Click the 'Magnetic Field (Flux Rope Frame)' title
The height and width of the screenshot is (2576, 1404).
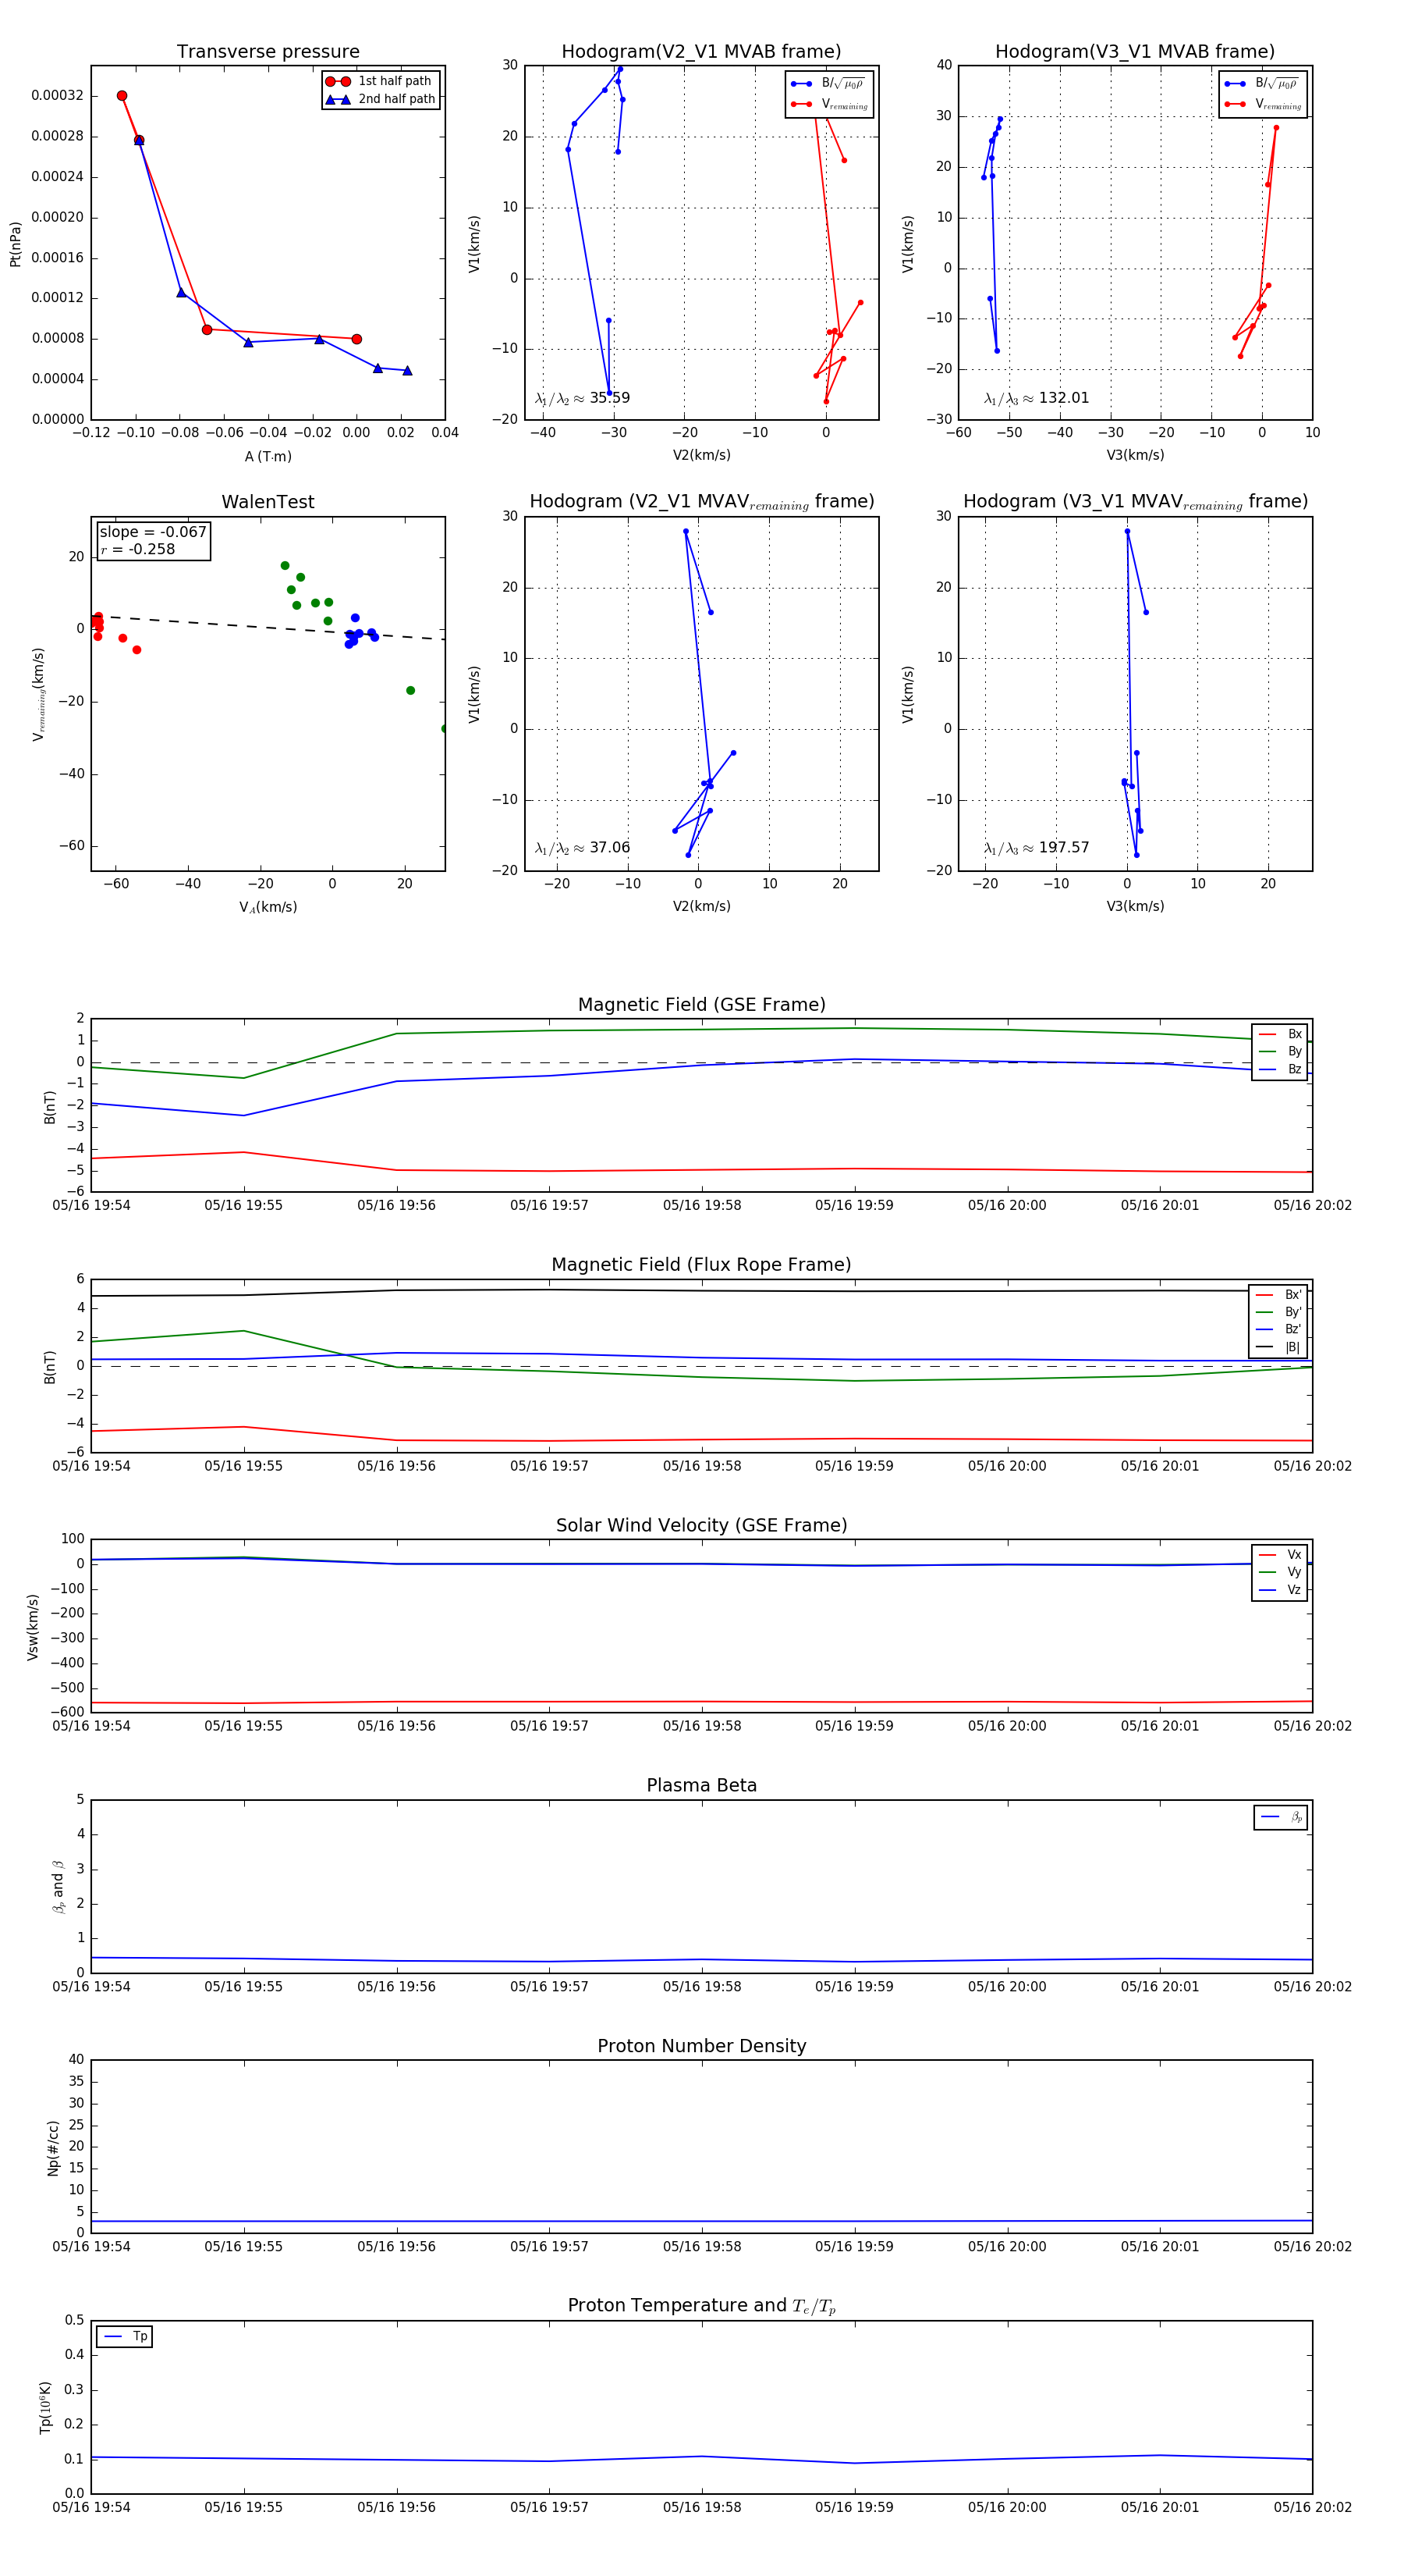pos(701,1265)
